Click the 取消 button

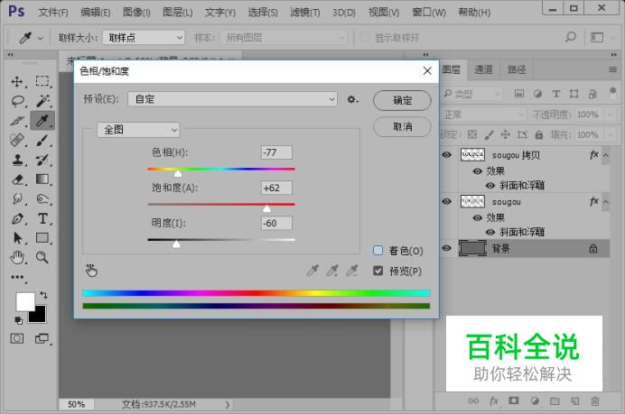click(402, 127)
